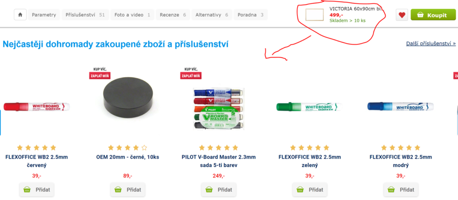Click the green Koupit buy button
Screen dimensions: 458x200
point(432,15)
